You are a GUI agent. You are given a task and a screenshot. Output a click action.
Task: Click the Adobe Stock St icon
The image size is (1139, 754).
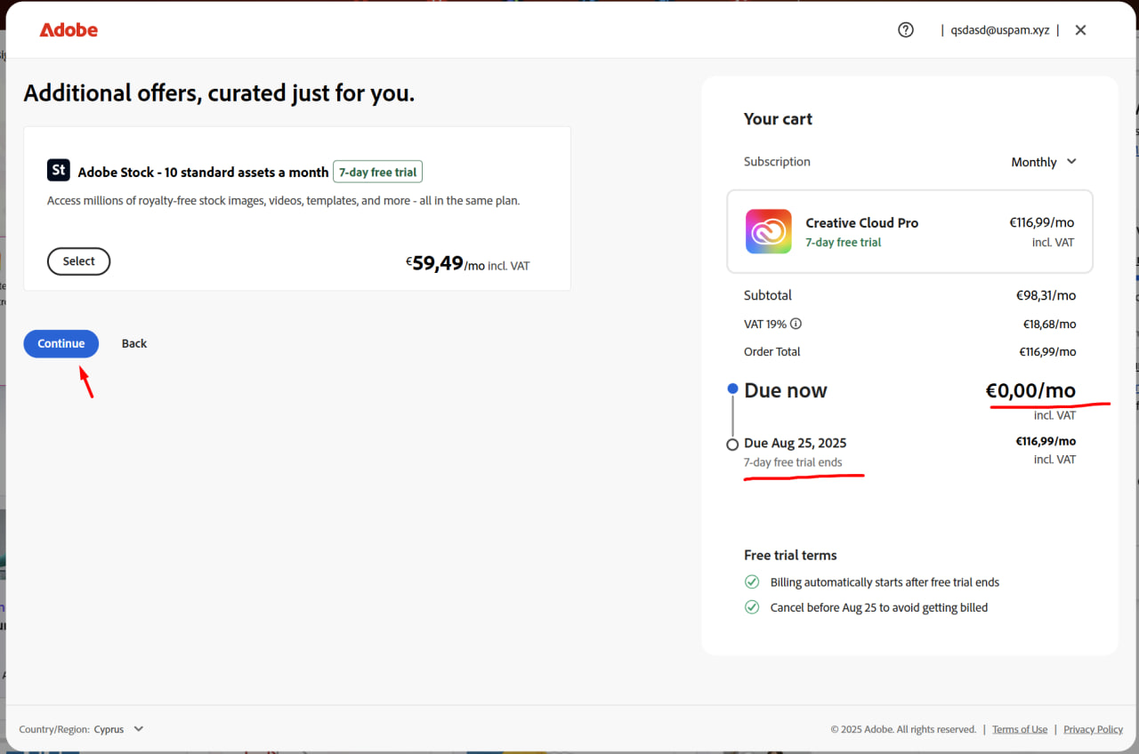pos(59,170)
